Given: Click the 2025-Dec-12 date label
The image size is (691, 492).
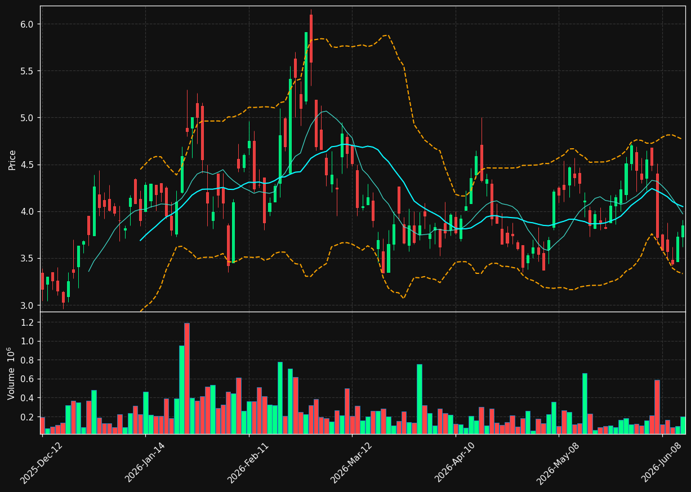Looking at the screenshot, I should (41, 463).
